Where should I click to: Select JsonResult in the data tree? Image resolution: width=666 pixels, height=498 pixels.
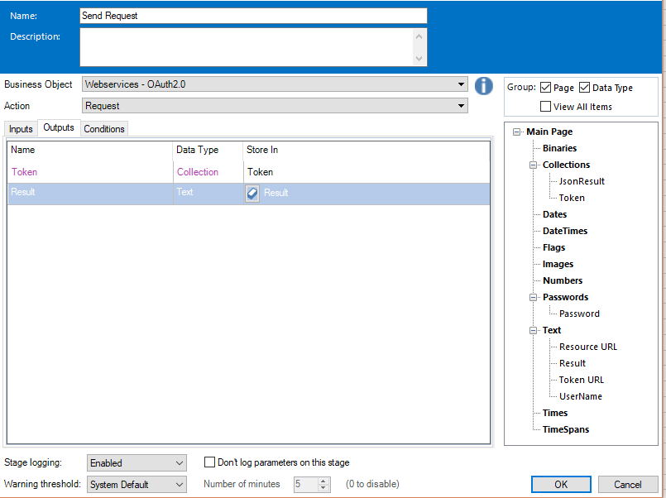click(x=582, y=181)
